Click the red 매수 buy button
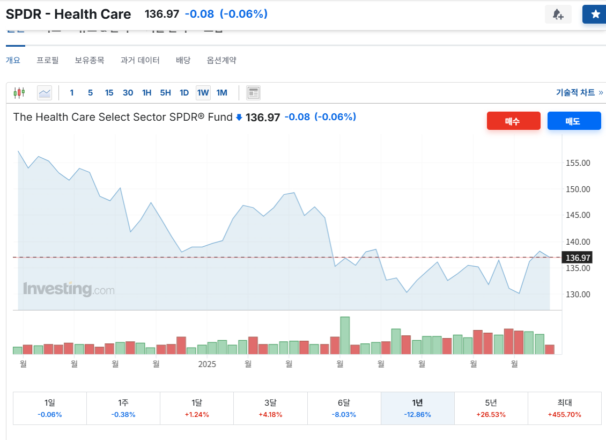 [513, 121]
